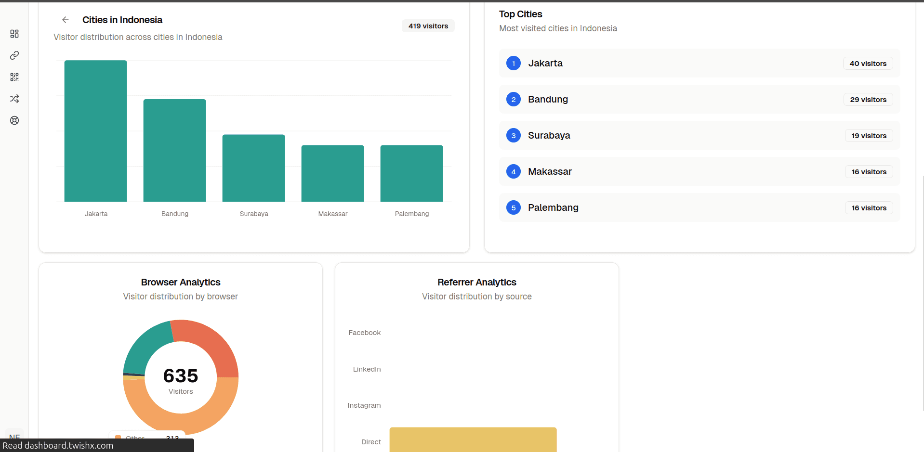Select the Jakarta bar in the chart

coord(96,131)
